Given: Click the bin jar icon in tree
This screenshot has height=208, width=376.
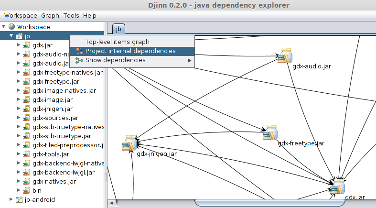Looking at the screenshot, I should [x=27, y=190].
